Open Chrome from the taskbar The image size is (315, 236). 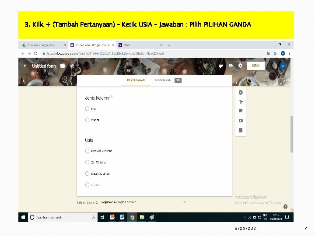[132, 217]
